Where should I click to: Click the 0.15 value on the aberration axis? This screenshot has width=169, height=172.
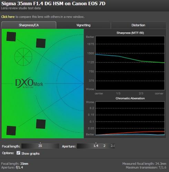coord(91,115)
